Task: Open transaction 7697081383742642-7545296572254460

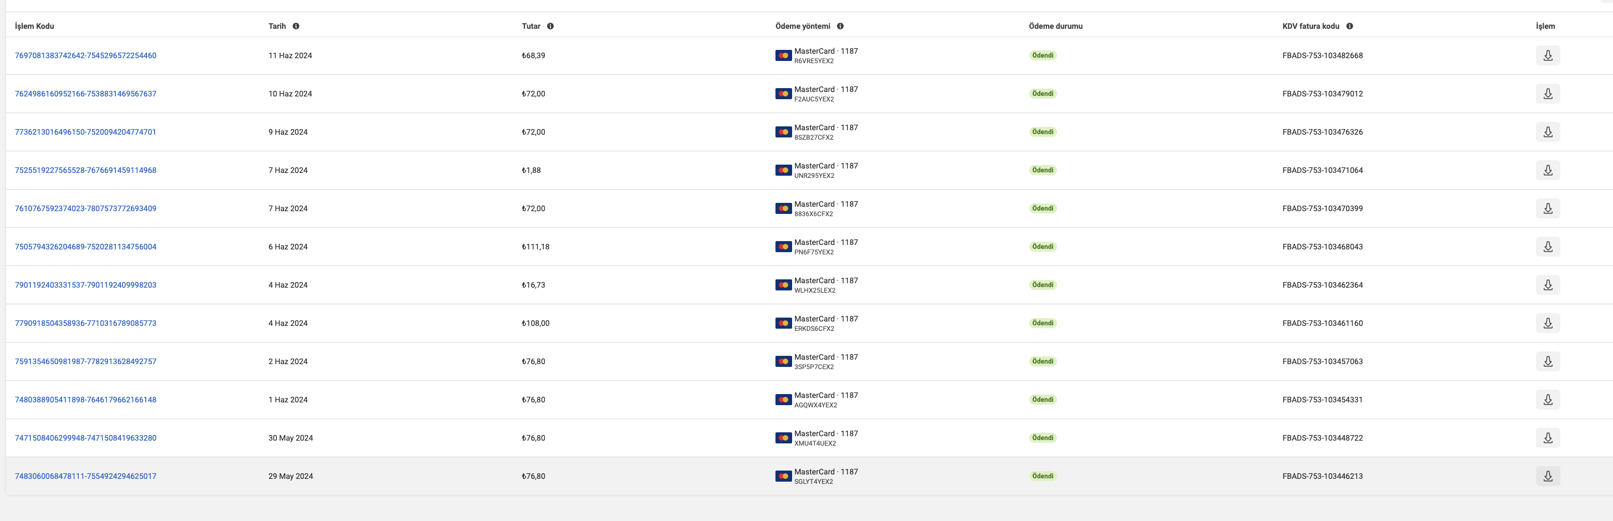Action: pos(86,55)
